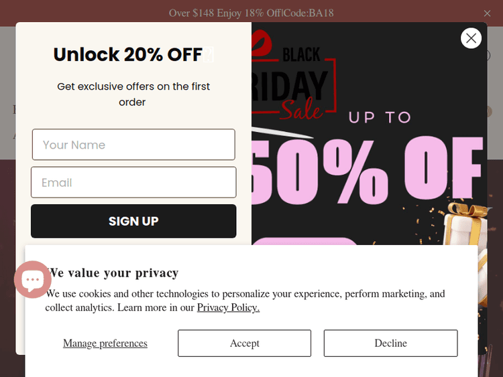
Task: Click the Unlock 20% OFF heading
Action: pos(127,55)
